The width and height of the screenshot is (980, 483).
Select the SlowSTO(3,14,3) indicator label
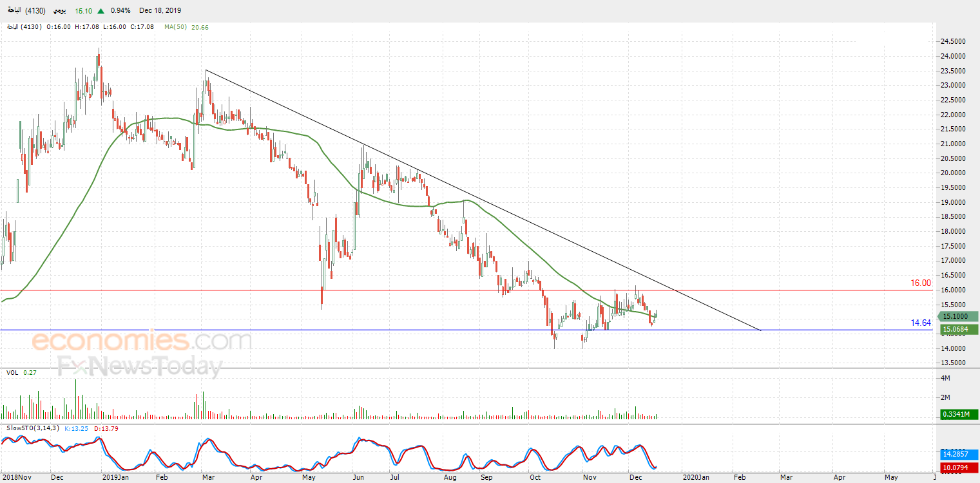coord(32,428)
